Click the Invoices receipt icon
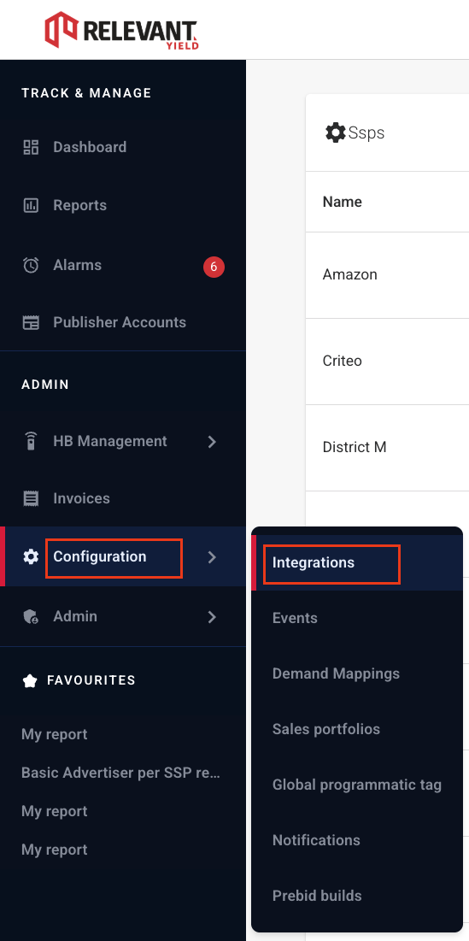This screenshot has height=941, width=469. 31,498
